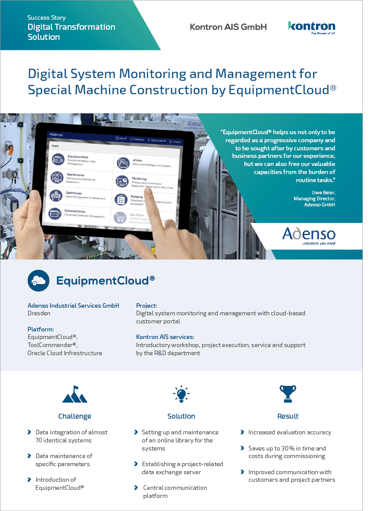The image size is (383, 511).
Task: Expand the Help dropdown on tablet
Action: point(120,138)
